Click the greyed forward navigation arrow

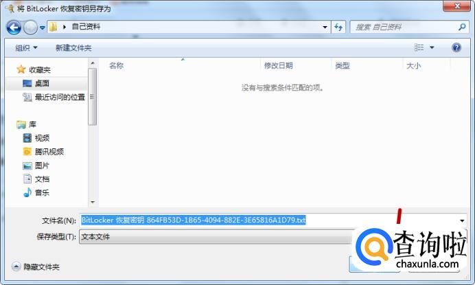pos(30,27)
